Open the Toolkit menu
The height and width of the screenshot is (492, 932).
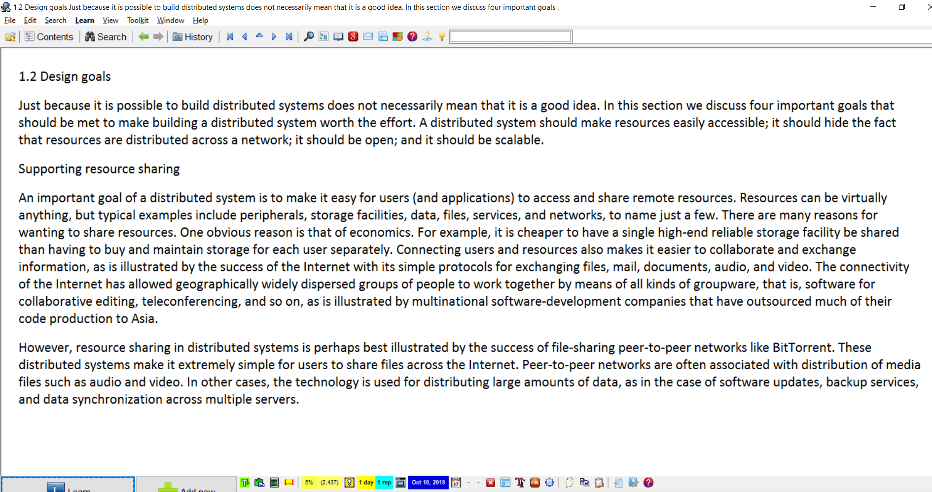(138, 20)
